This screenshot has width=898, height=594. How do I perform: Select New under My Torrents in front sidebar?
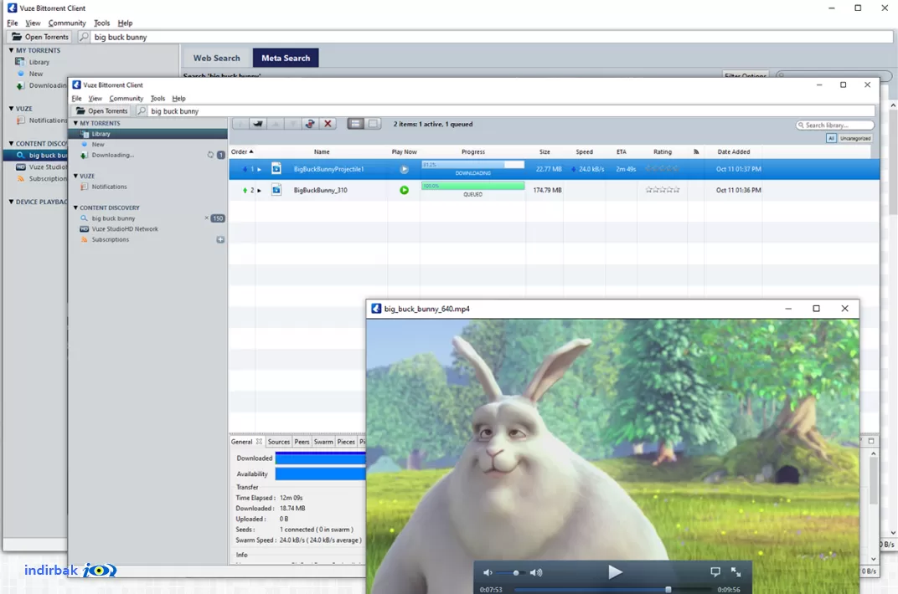(x=98, y=145)
